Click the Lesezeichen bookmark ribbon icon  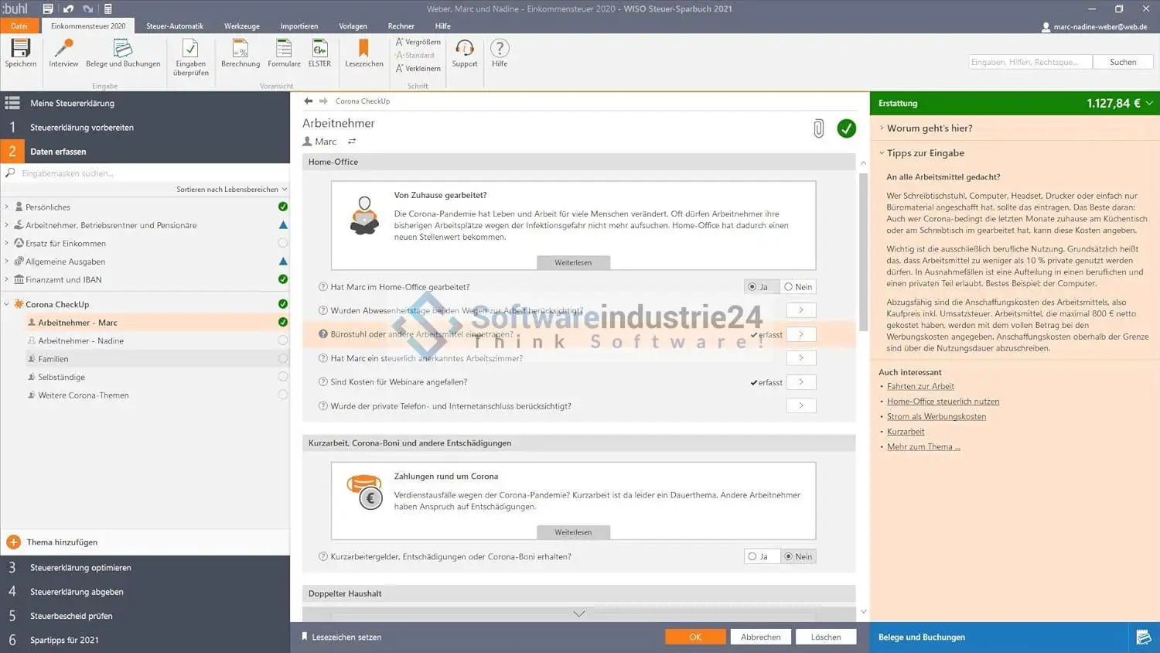point(363,53)
